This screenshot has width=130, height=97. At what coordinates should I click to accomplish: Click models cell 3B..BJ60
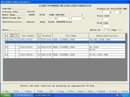(x=107, y=47)
